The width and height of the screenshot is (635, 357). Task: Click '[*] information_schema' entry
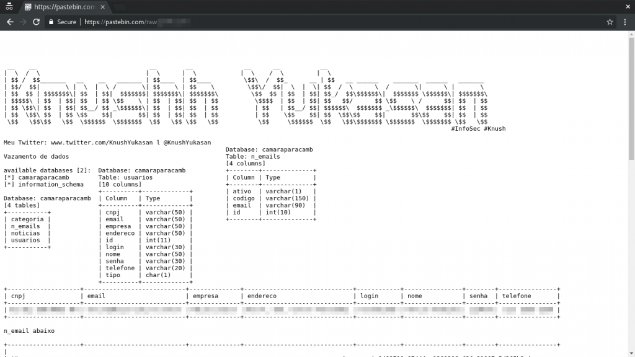(x=44, y=184)
